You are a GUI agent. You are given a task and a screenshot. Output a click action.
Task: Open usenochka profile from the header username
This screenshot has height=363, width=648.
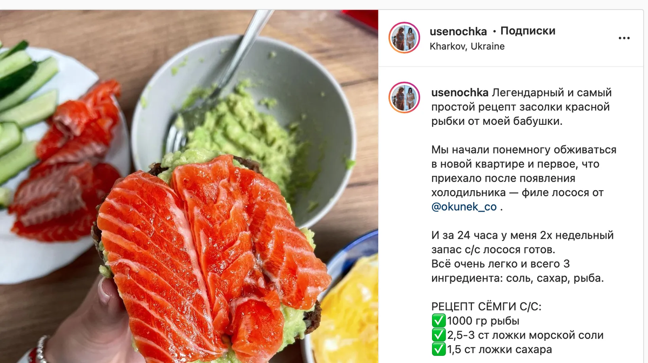458,31
